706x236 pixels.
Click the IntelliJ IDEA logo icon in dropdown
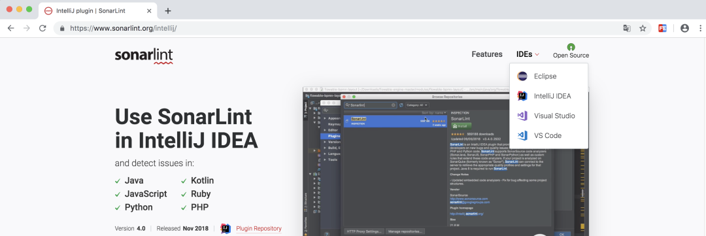(x=522, y=96)
